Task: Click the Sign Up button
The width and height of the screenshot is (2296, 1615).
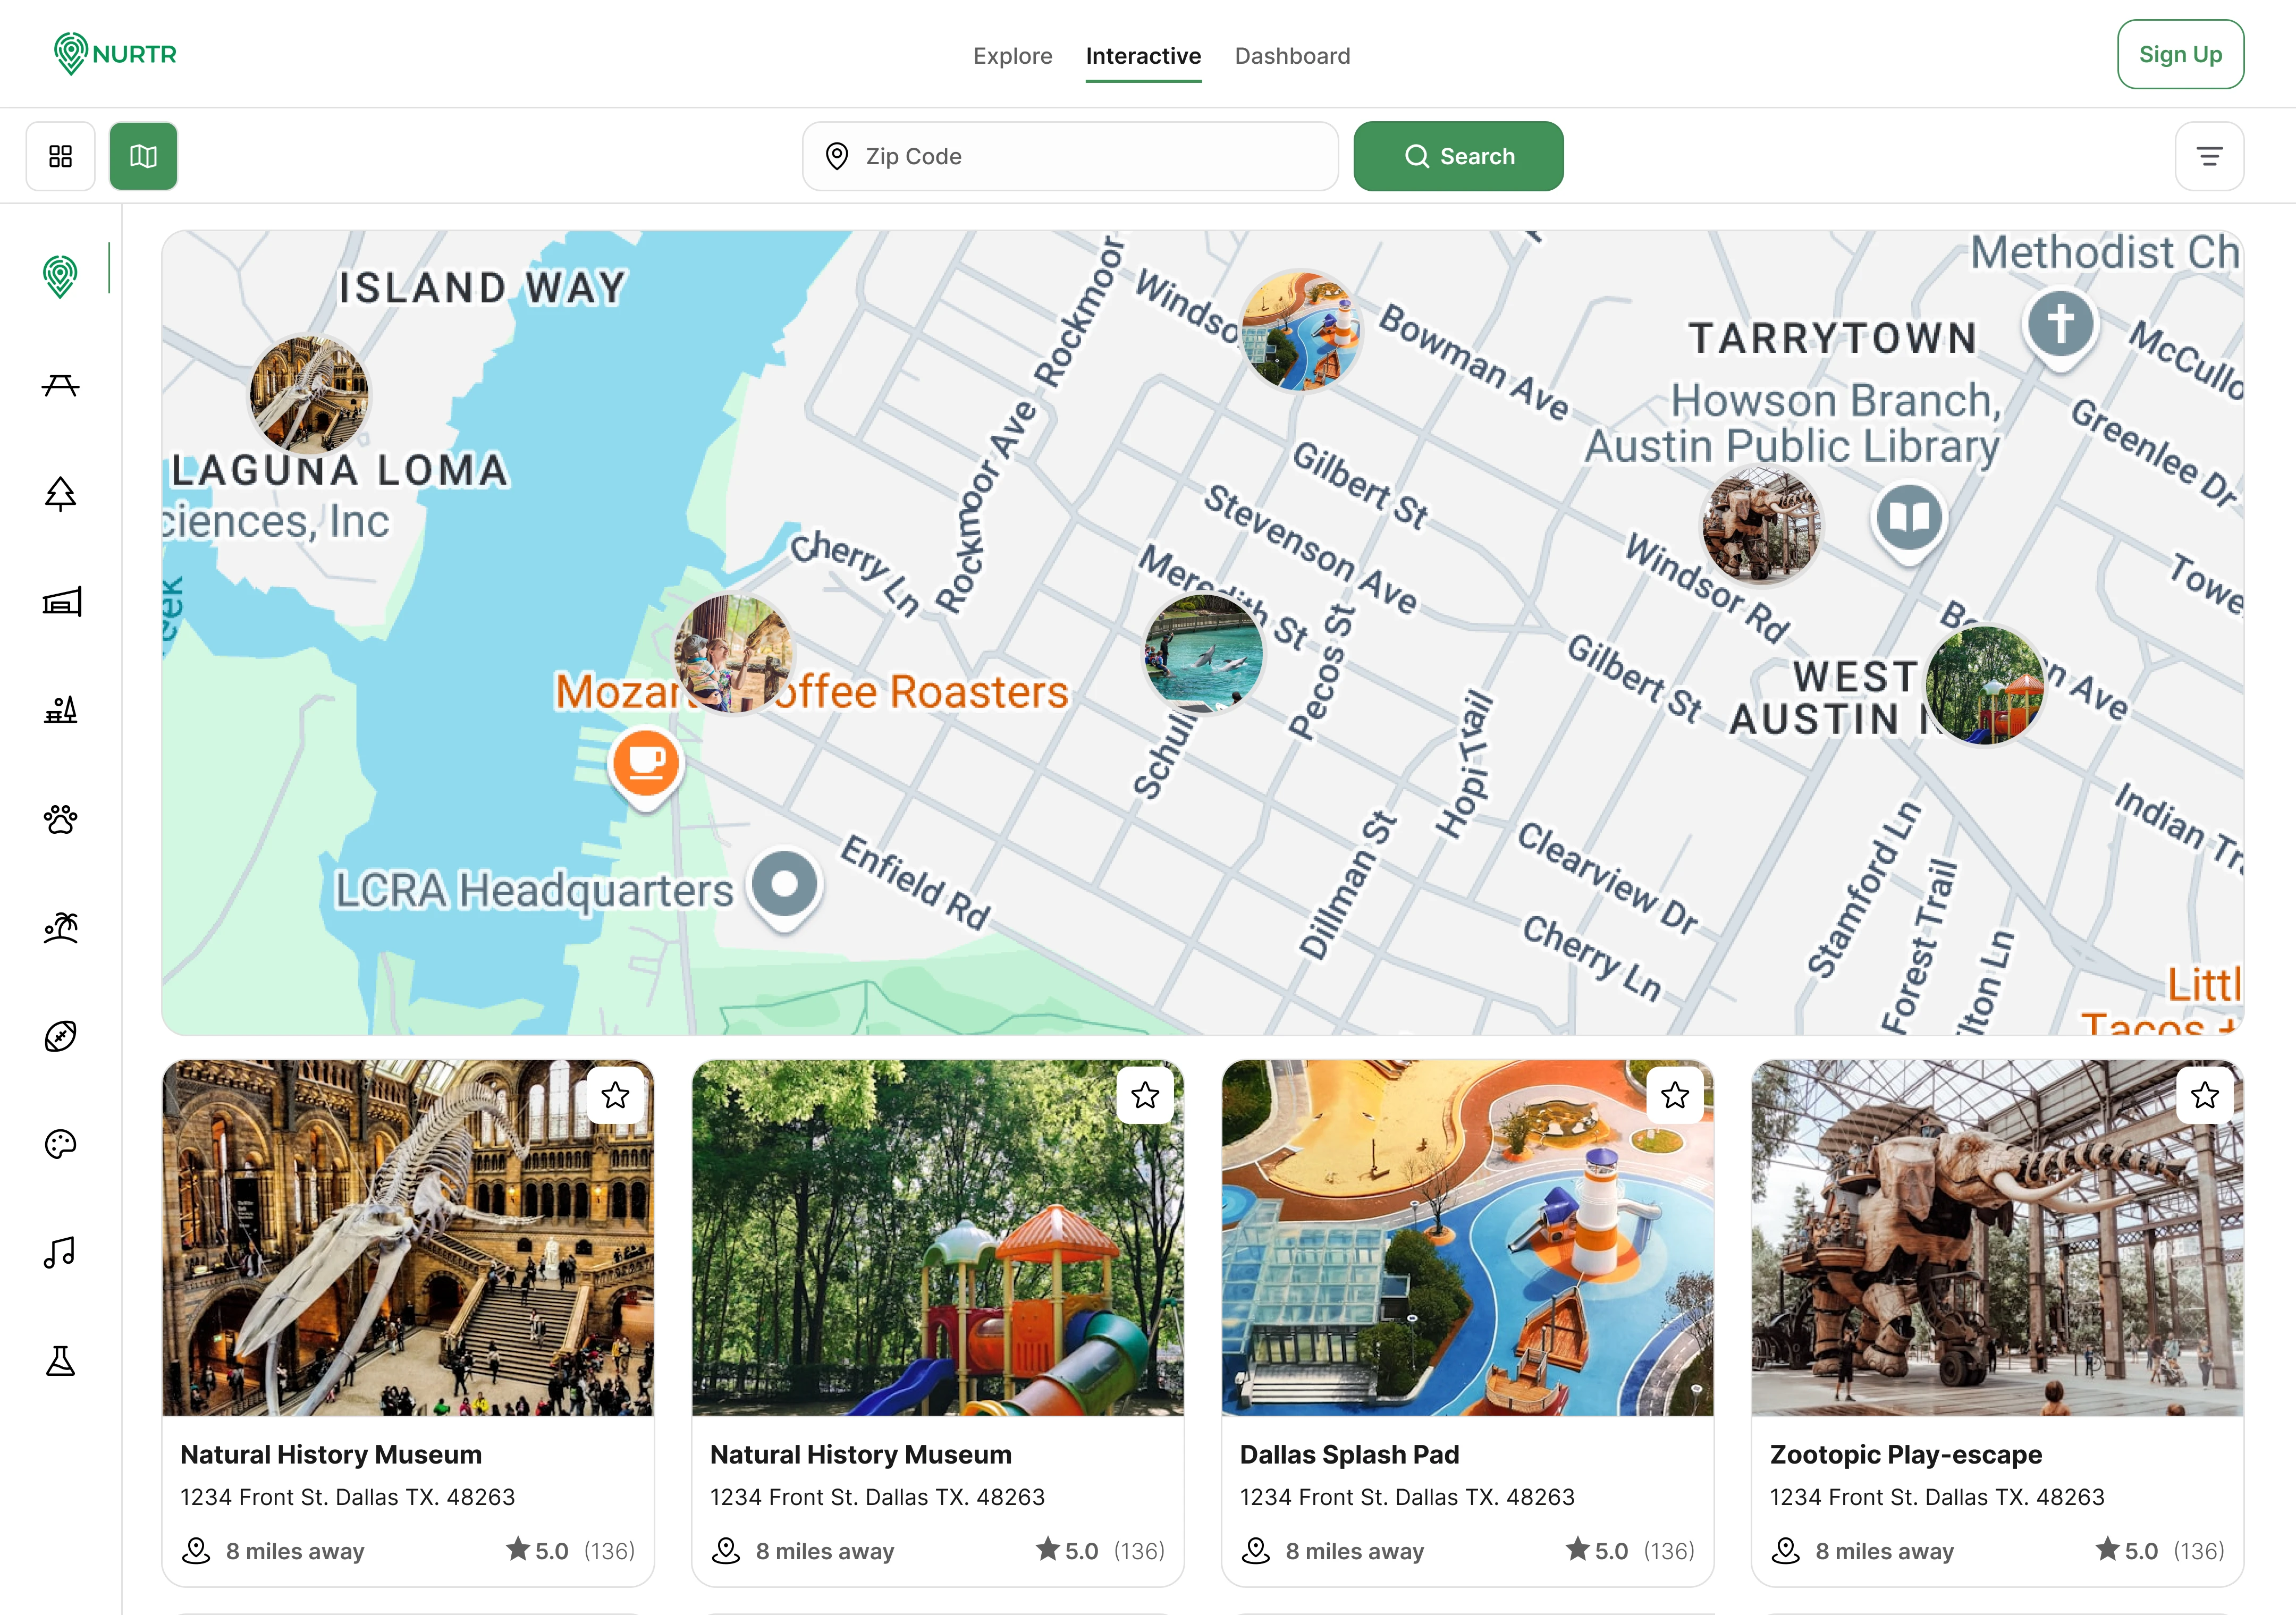Action: (2180, 55)
